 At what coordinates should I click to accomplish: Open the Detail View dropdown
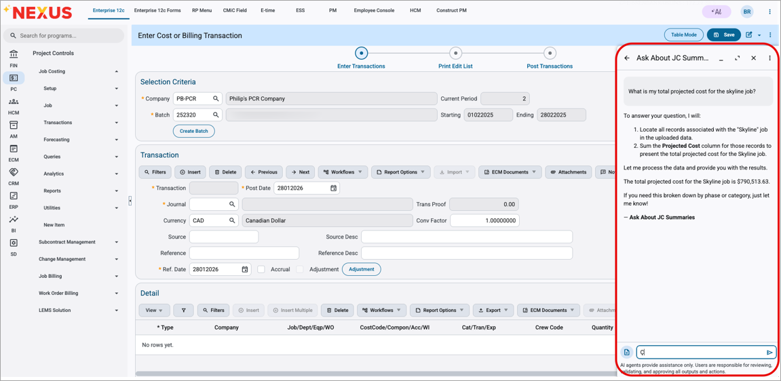tap(155, 310)
